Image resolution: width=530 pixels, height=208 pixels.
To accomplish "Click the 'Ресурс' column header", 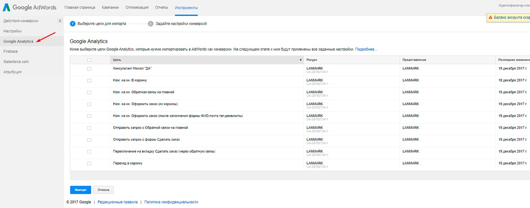I will [x=312, y=60].
